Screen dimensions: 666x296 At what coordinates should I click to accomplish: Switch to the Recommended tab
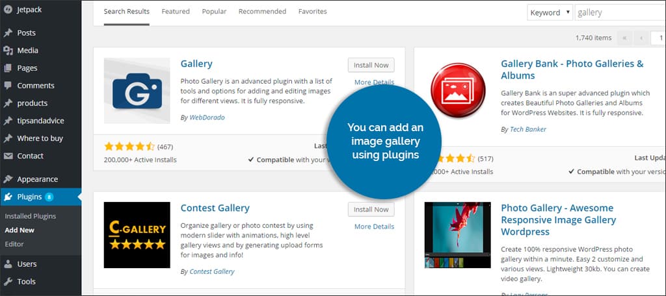(x=262, y=12)
